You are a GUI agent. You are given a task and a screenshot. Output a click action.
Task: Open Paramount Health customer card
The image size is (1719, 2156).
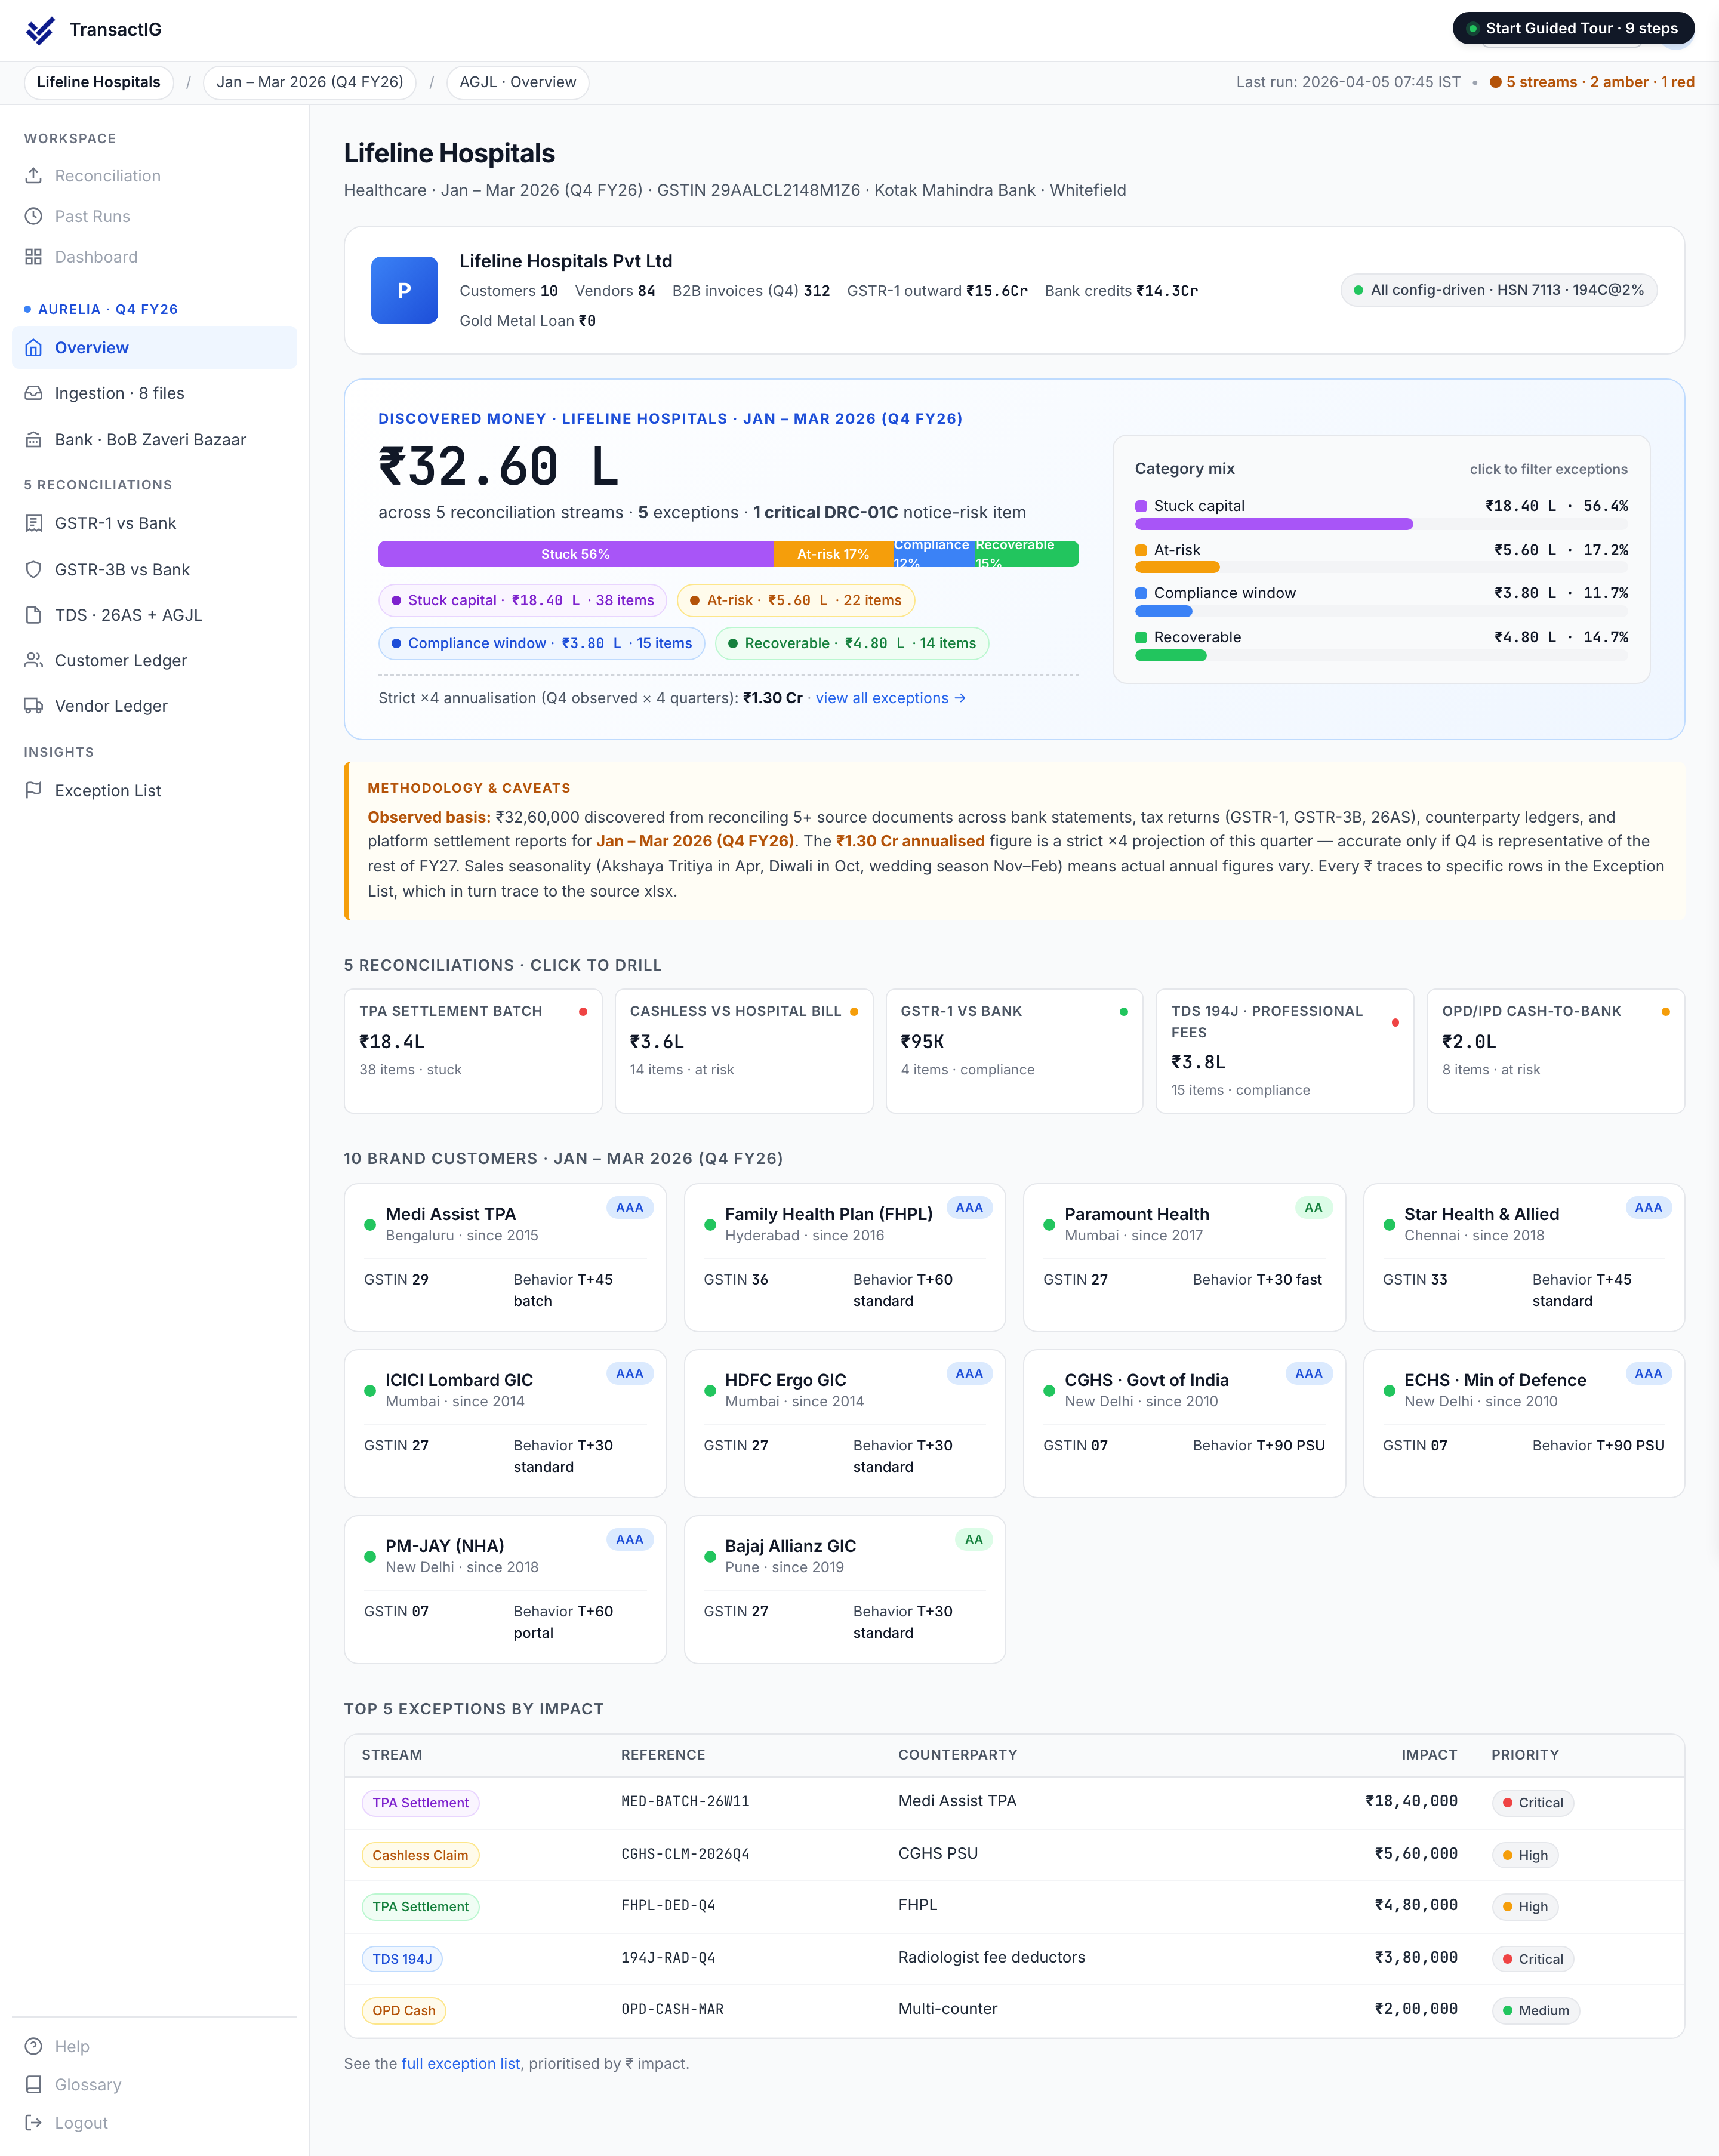pyautogui.click(x=1184, y=1257)
